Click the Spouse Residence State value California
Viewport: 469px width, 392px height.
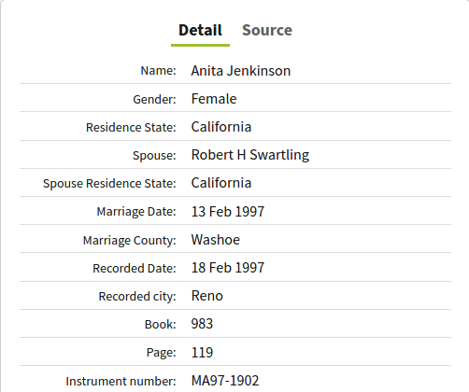click(221, 183)
